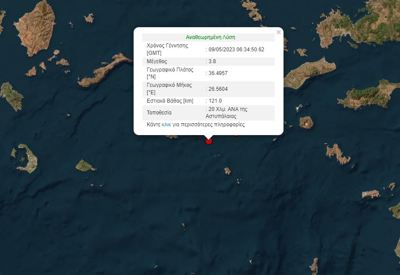Click the small round Nisyros island

click(306, 122)
